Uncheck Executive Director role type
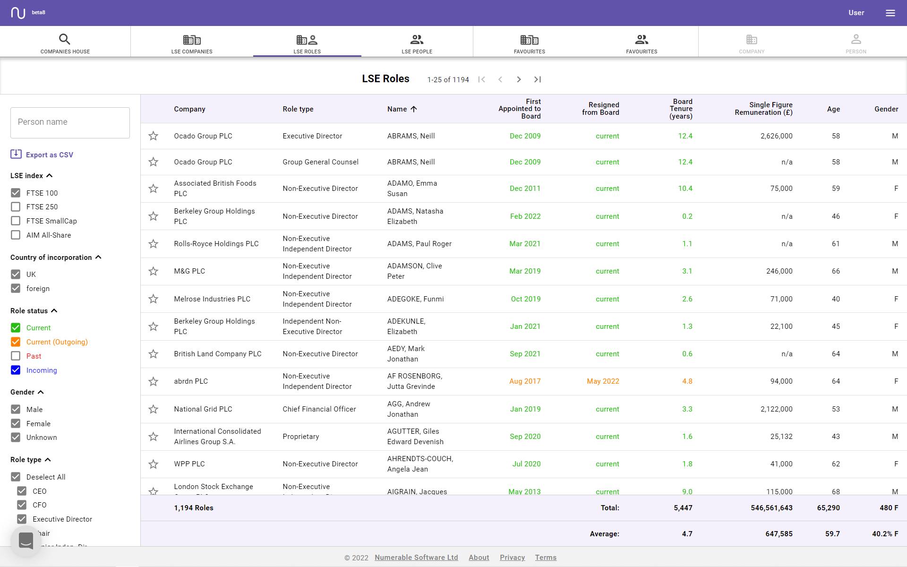Screen dimensions: 907x567 pos(22,519)
